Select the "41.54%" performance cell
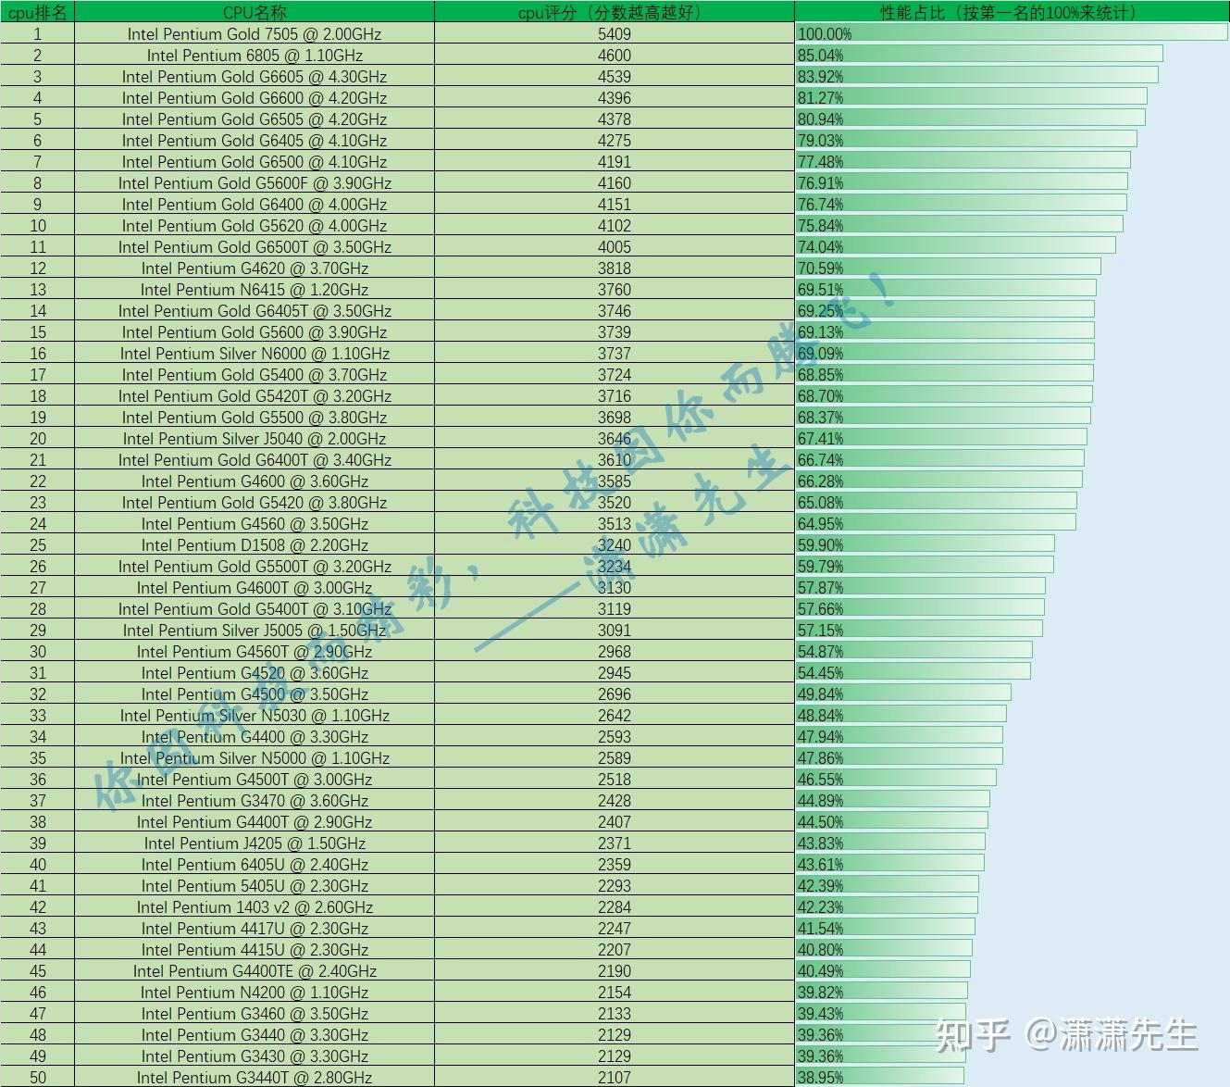 [1013, 928]
